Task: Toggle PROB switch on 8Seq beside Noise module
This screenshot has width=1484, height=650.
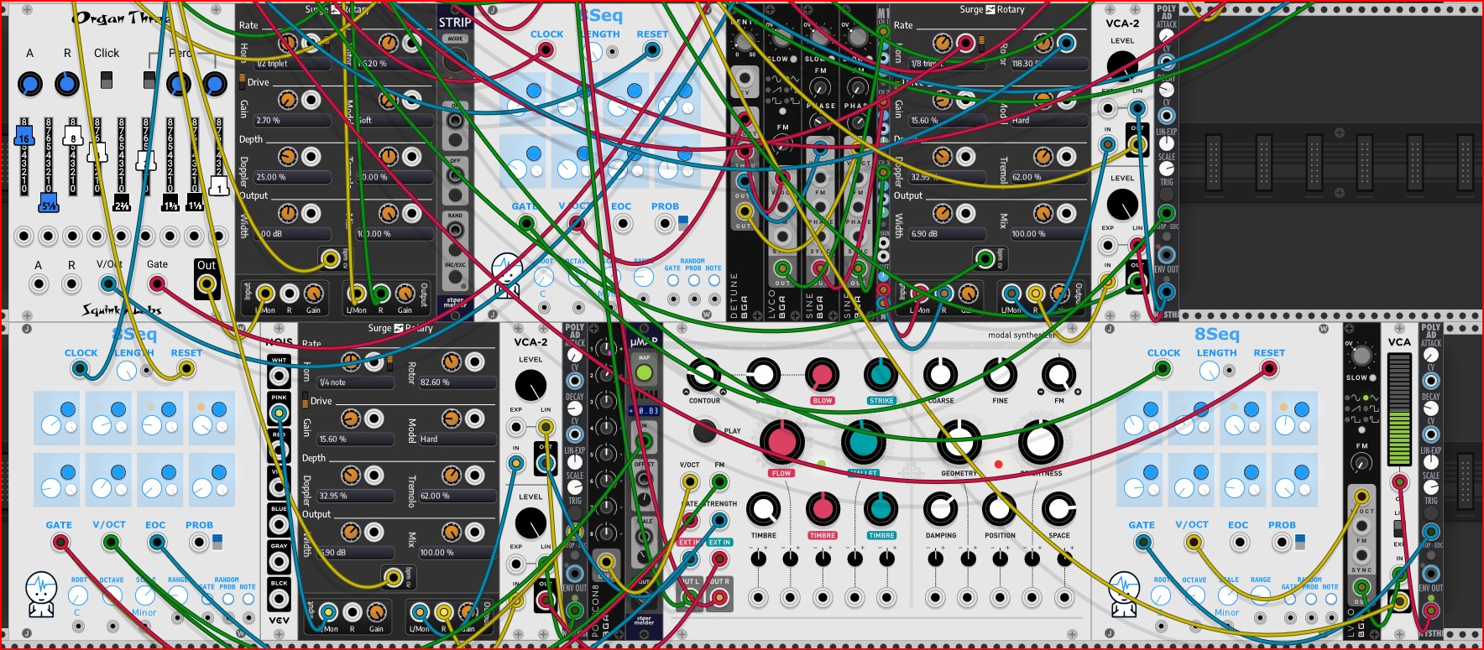Action: coord(217,542)
